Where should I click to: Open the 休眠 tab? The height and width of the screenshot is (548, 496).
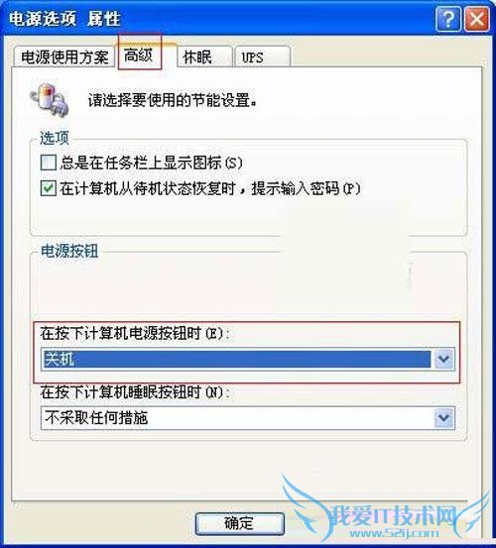point(204,56)
